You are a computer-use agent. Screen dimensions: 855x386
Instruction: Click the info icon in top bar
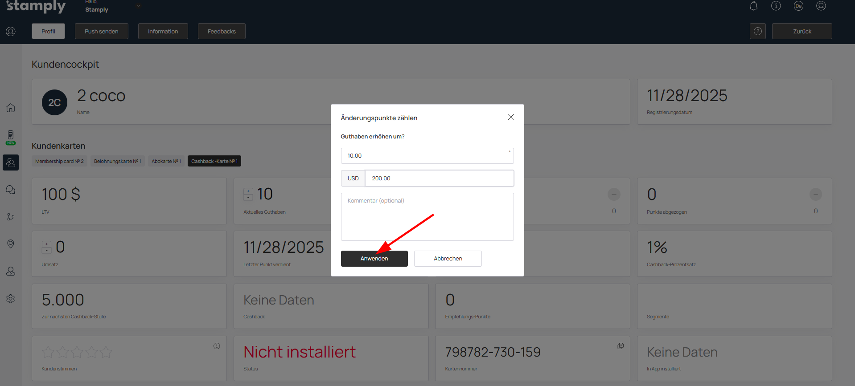pyautogui.click(x=776, y=6)
